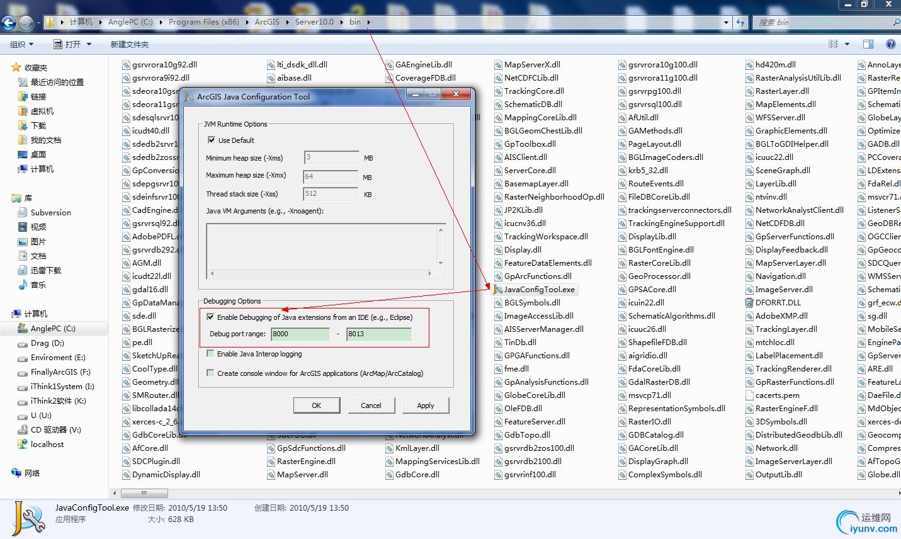Select FinallyArcGIS (F:) drive
This screenshot has width=901, height=539.
pyautogui.click(x=54, y=372)
